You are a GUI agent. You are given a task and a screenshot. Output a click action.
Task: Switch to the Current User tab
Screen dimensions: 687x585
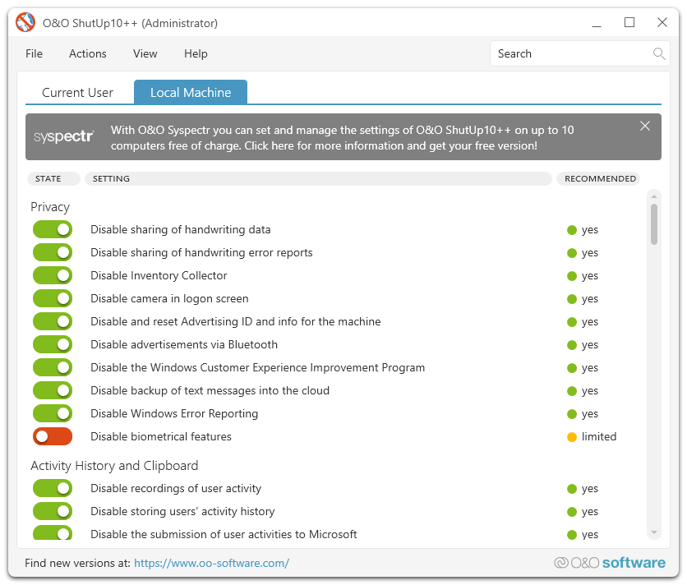tap(77, 93)
